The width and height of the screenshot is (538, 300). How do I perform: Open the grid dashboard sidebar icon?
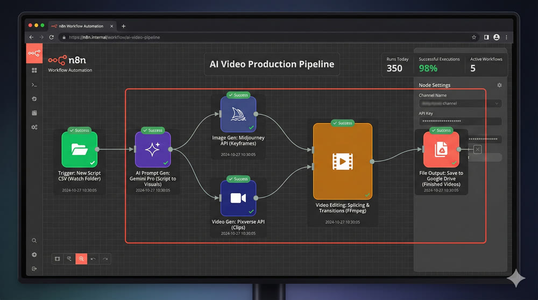click(x=34, y=70)
